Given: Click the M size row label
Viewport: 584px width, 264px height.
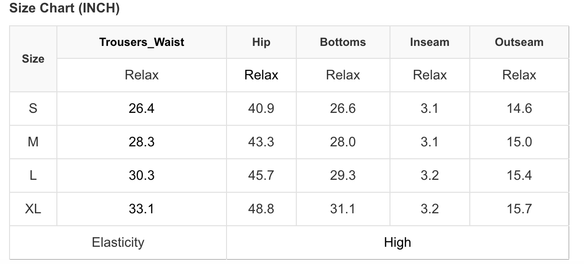Looking at the screenshot, I should click(x=33, y=142).
